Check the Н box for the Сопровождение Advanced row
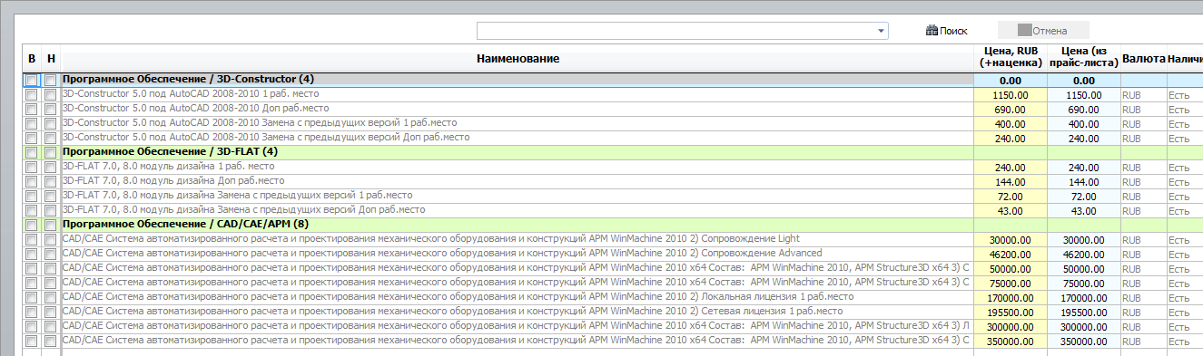This screenshot has width=1203, height=356. point(51,254)
